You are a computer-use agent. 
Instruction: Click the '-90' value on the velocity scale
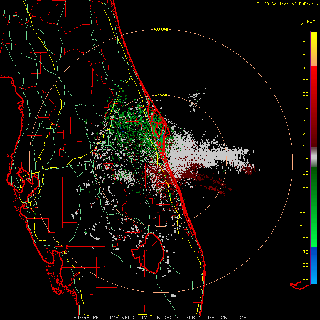[304, 278]
